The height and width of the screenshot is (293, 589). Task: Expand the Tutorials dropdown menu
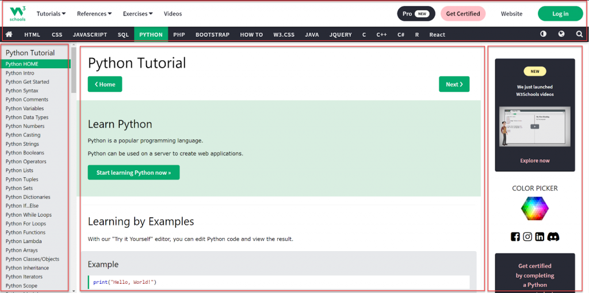pos(51,14)
